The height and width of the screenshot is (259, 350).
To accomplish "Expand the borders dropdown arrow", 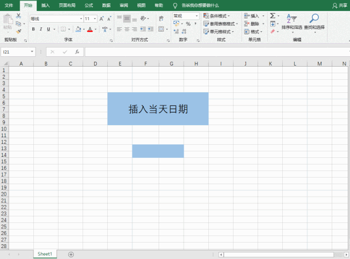I will [x=69, y=29].
